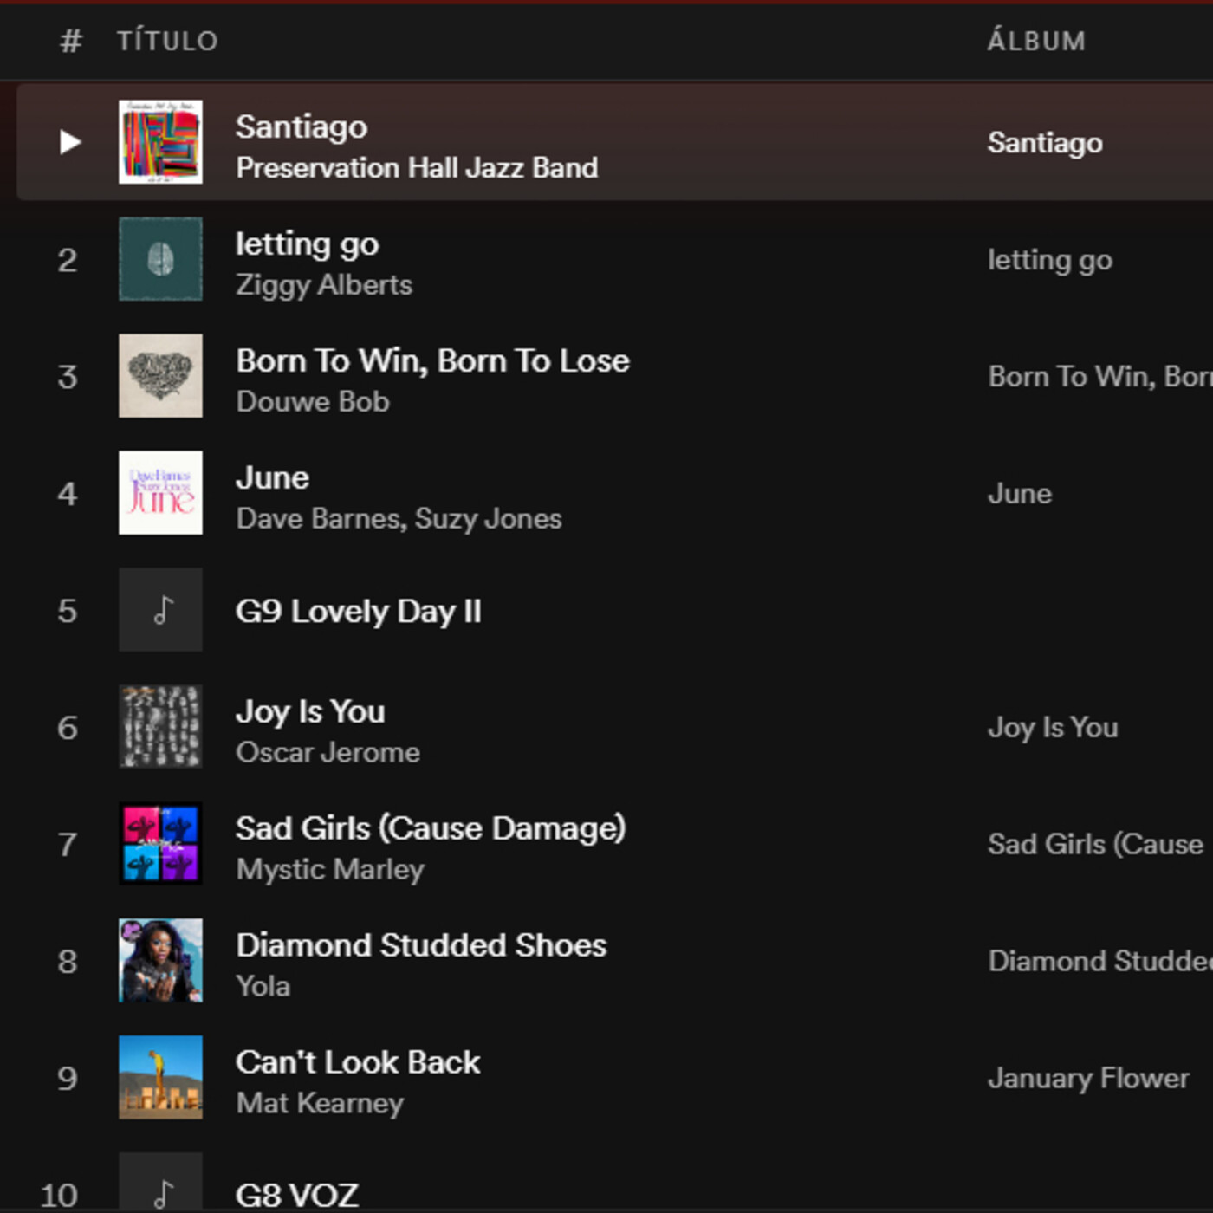The height and width of the screenshot is (1213, 1213).
Task: Select song title June
Action: pyautogui.click(x=272, y=478)
